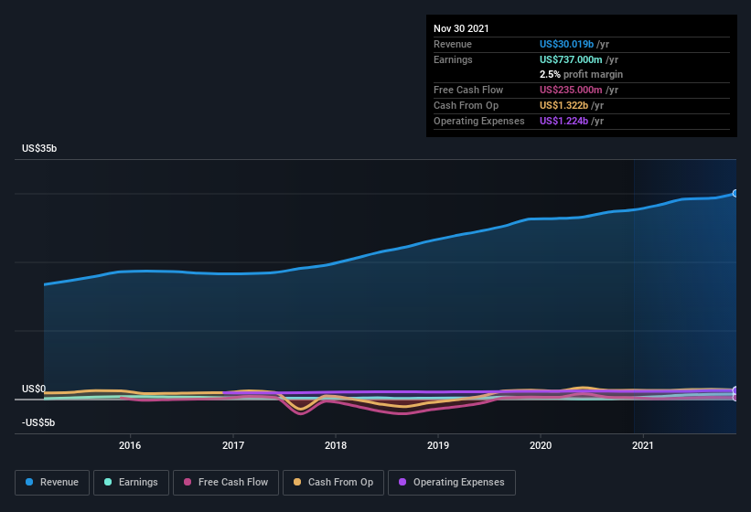Click the teal Earnings legend dot
Image resolution: width=751 pixels, height=512 pixels.
[x=108, y=482]
